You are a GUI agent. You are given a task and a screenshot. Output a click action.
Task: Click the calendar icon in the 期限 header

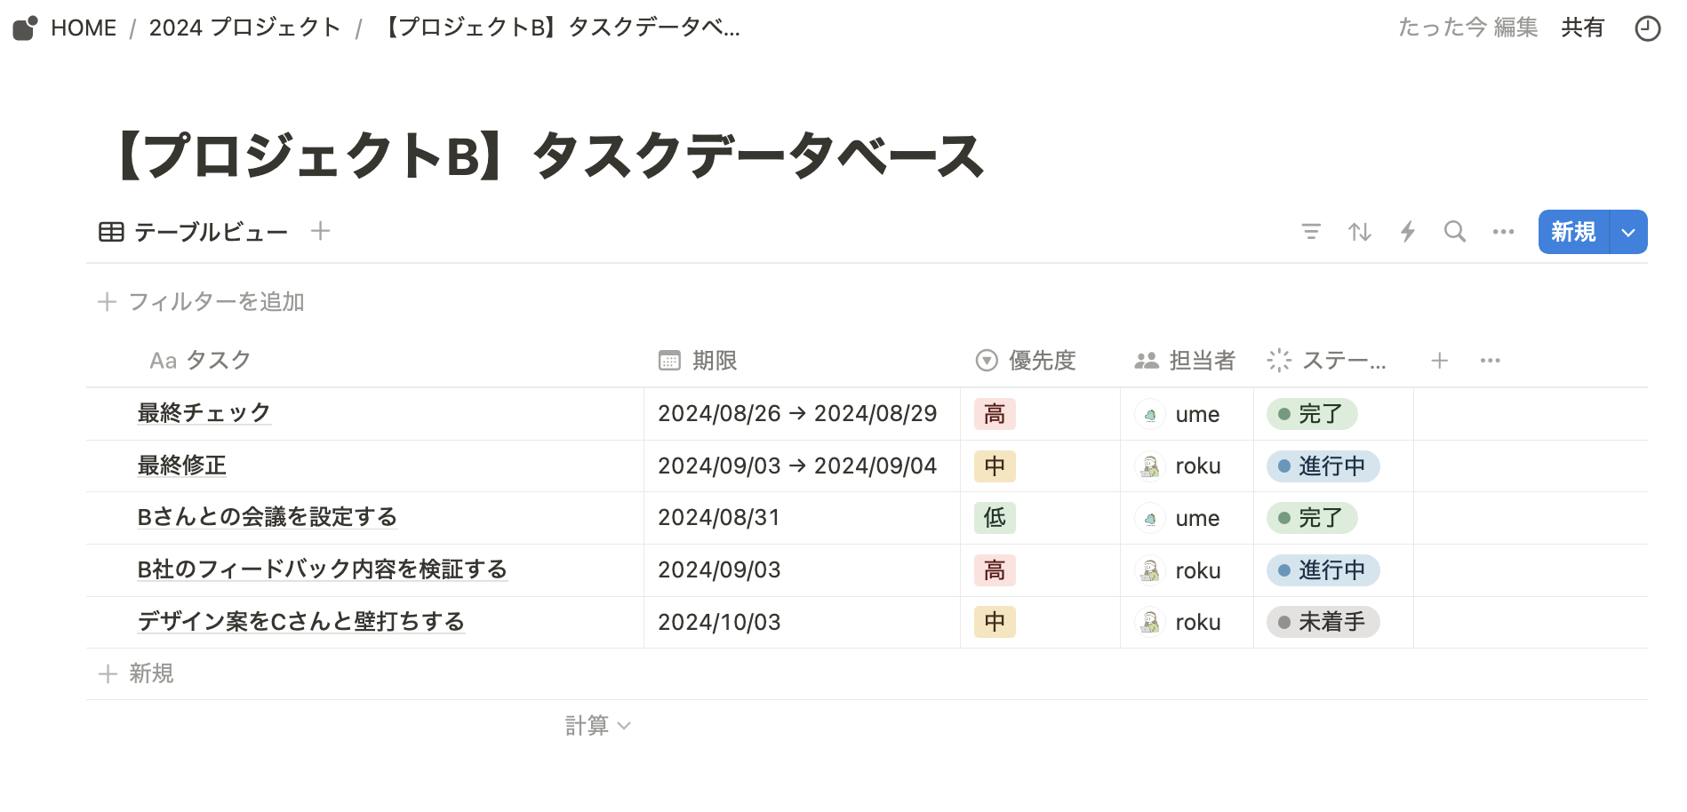pos(669,360)
